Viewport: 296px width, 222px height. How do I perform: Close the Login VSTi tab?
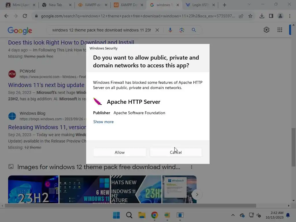214,5
